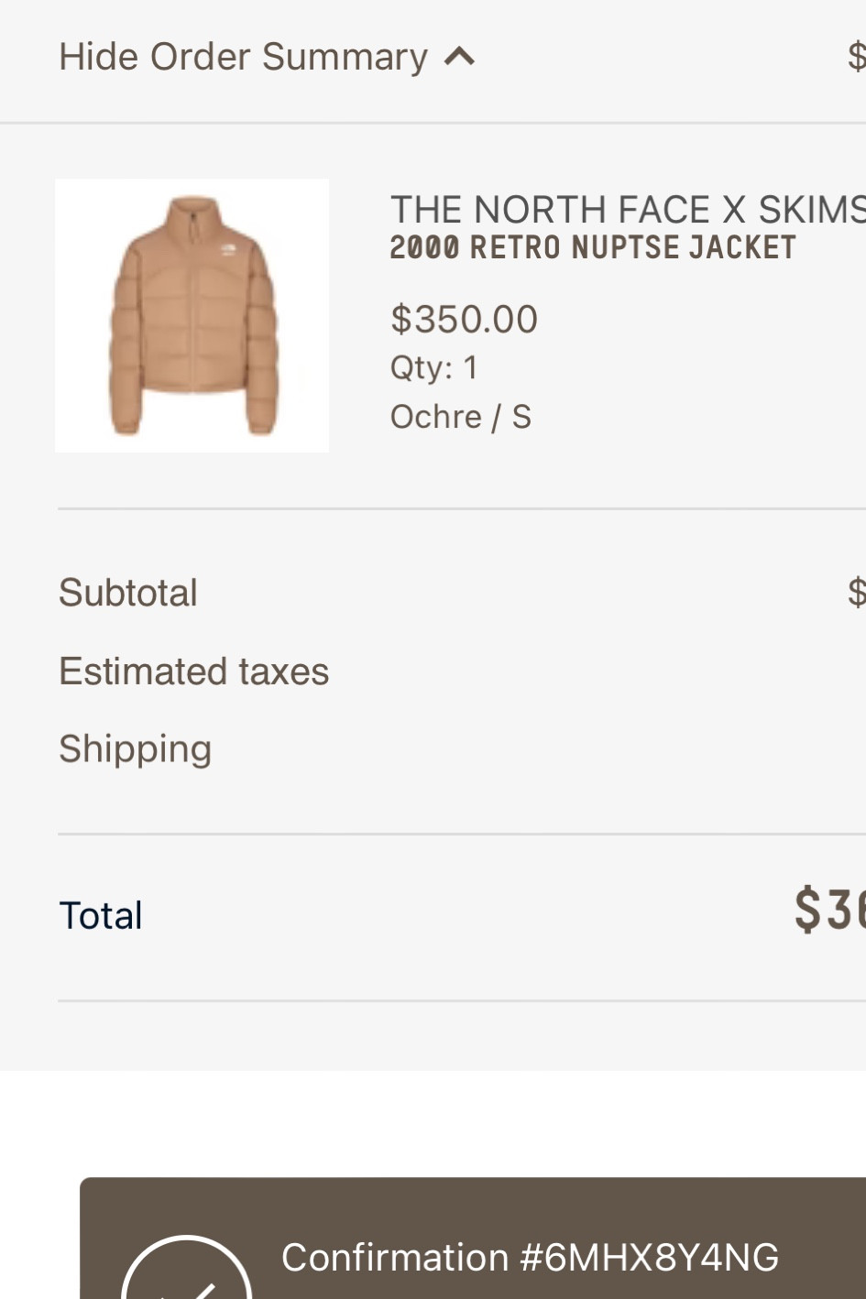Click the subtotal dollar amount
Screen dimensions: 866x1299
pos(857,593)
